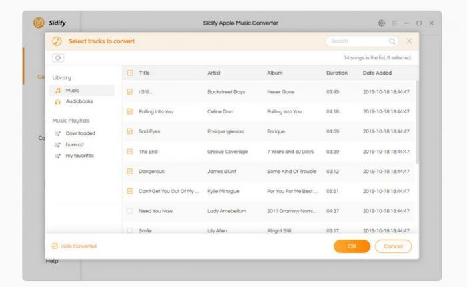Click the 05:51 duration cell

click(332, 191)
